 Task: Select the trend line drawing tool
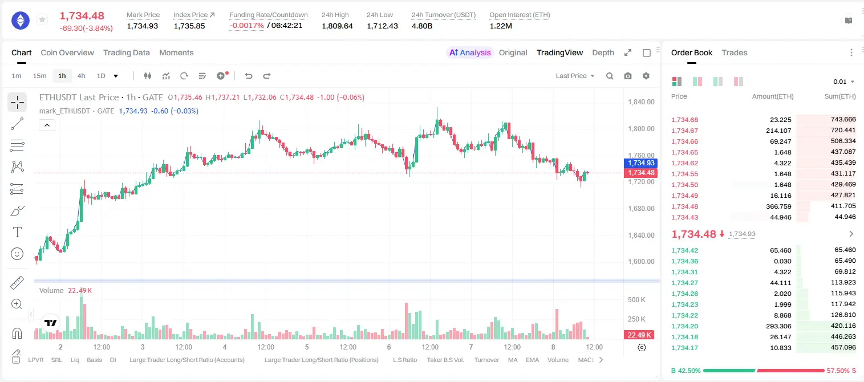click(x=17, y=124)
